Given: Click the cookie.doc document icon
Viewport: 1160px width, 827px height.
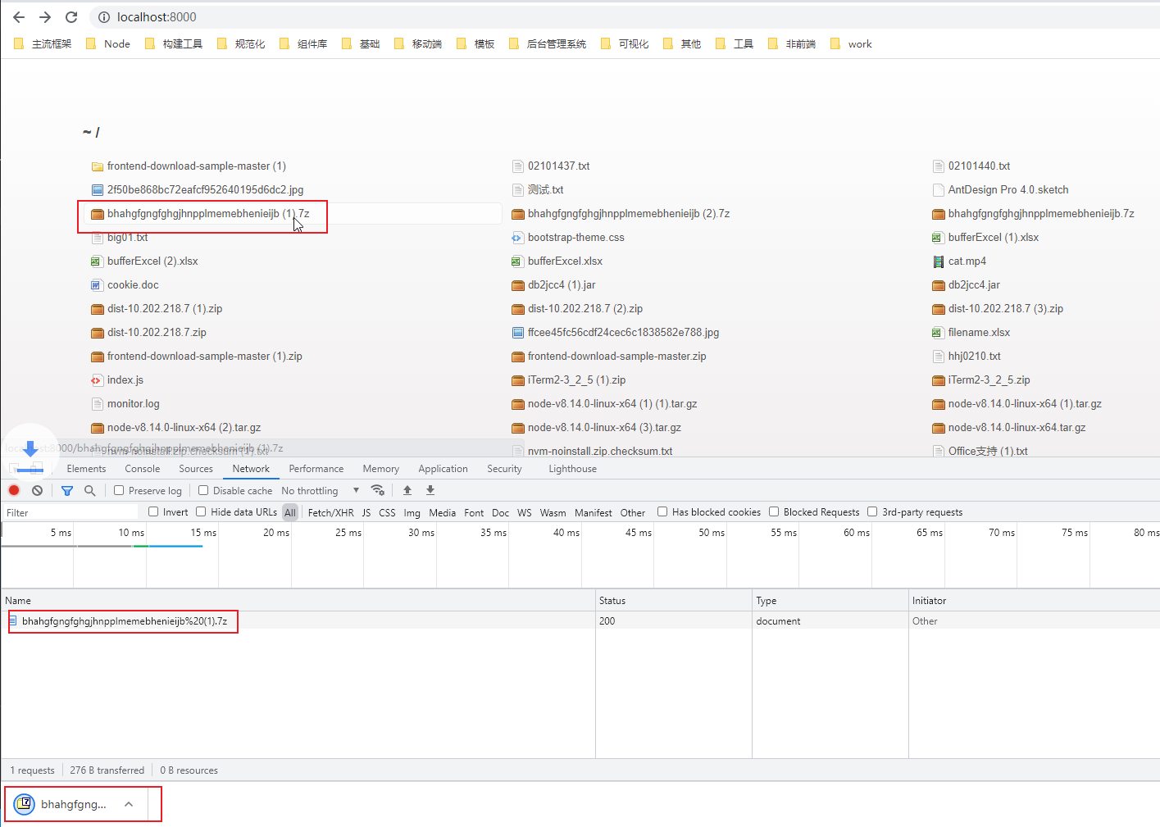Looking at the screenshot, I should pos(98,285).
